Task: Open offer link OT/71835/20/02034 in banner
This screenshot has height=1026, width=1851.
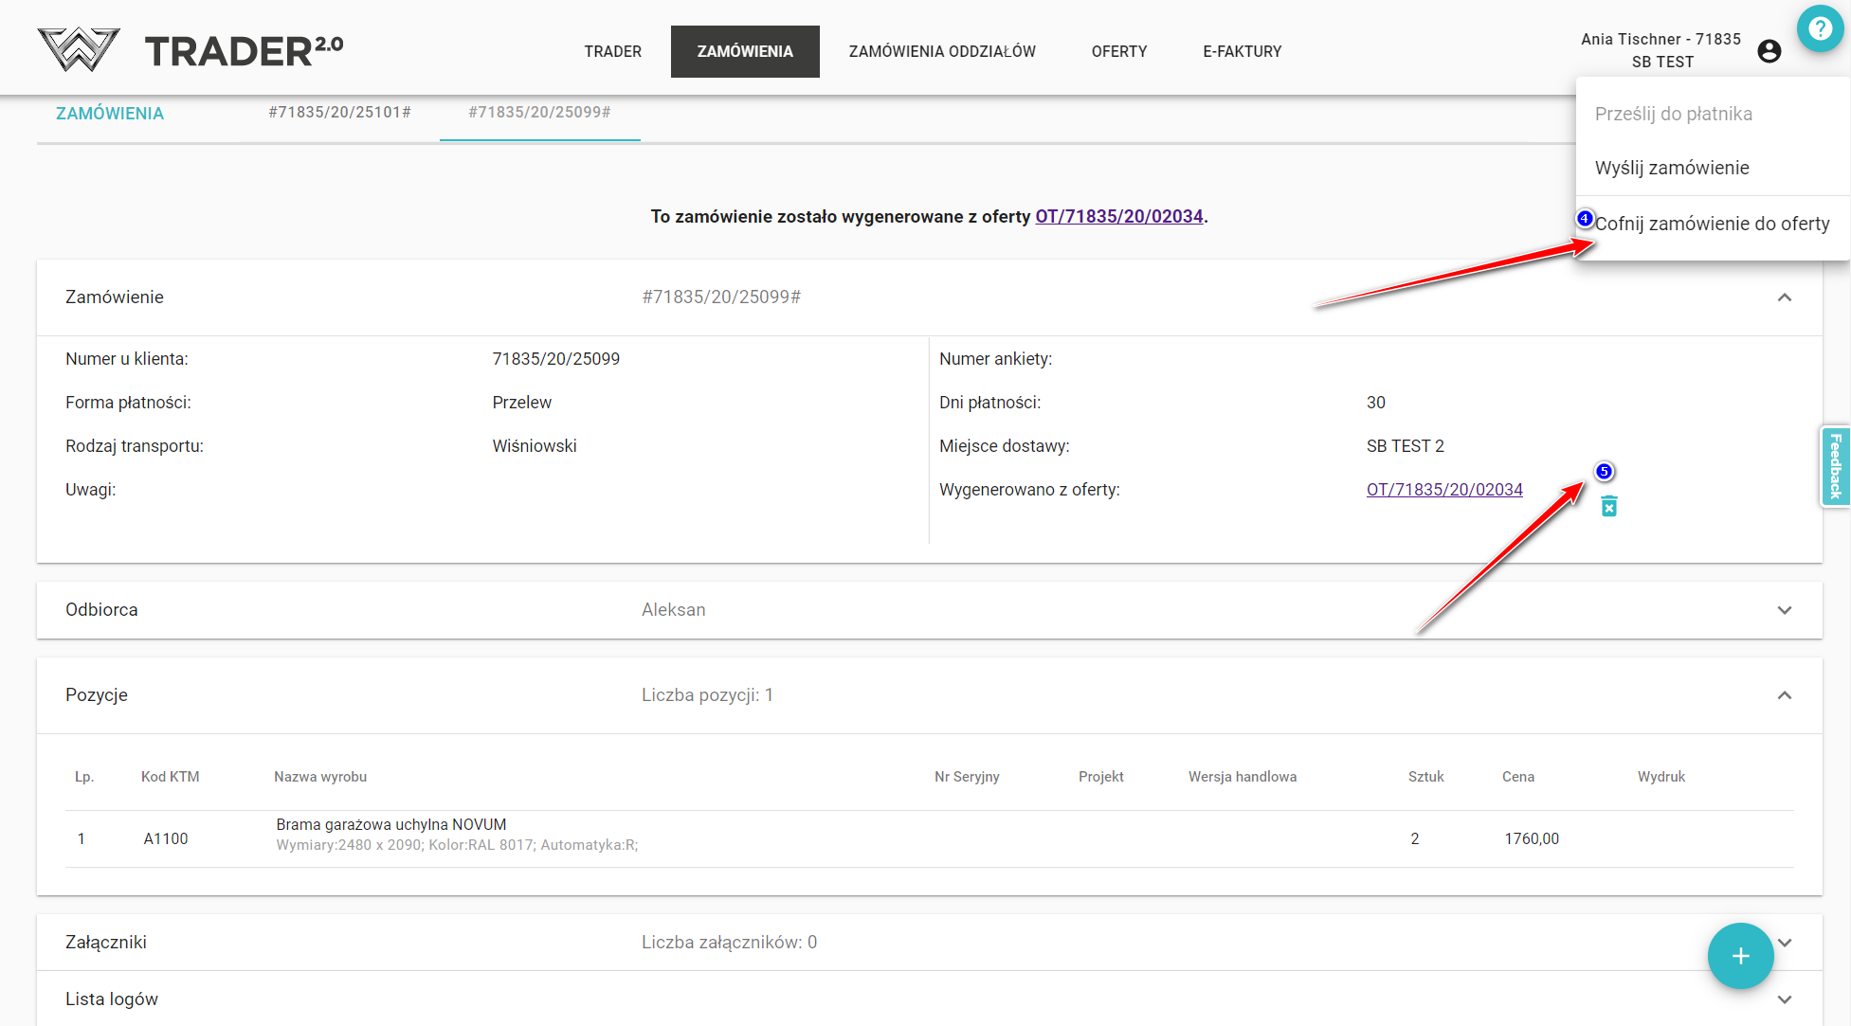Action: (1118, 217)
